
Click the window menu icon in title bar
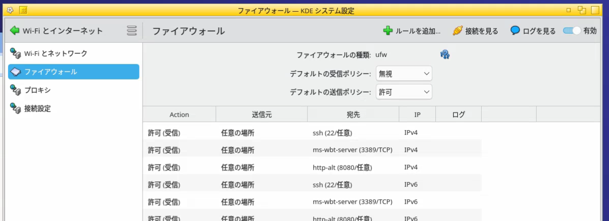coord(9,10)
